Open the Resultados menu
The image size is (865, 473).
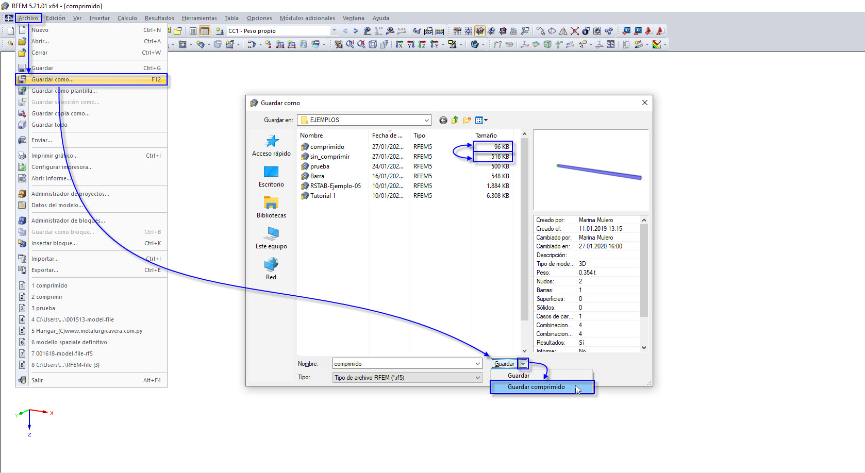coord(159,18)
